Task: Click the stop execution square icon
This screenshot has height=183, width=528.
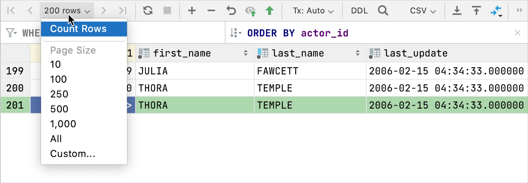Action: pyautogui.click(x=167, y=10)
